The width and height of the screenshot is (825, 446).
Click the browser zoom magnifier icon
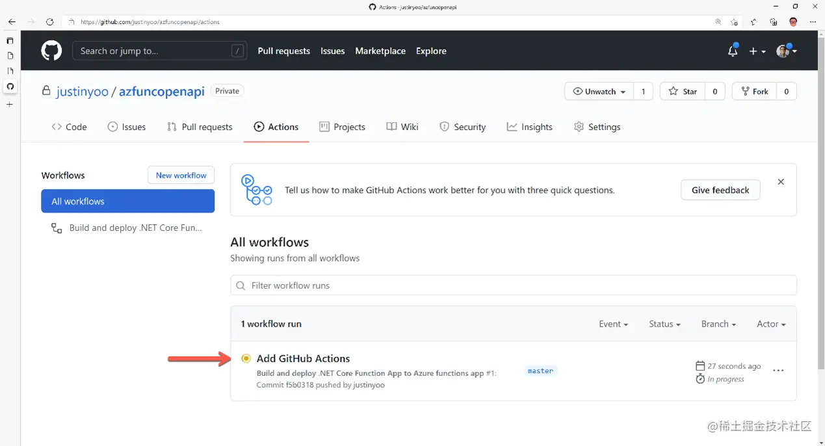pyautogui.click(x=718, y=21)
